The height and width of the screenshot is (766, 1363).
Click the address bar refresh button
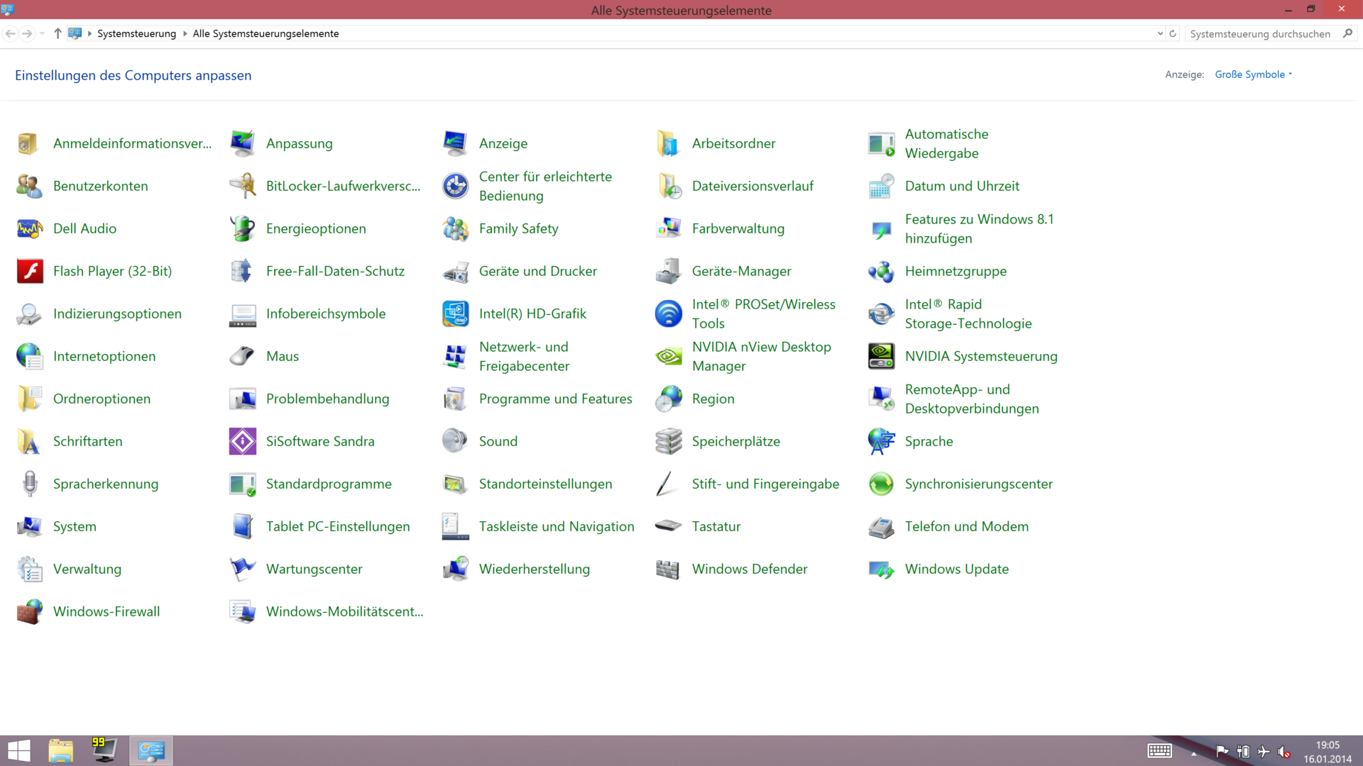[1173, 33]
